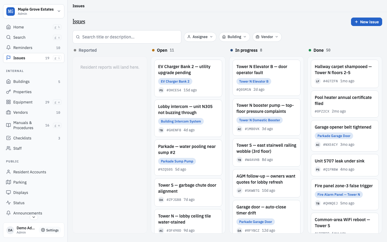Click the Resident Accounts person icon
Viewport: 387px width, 242px height.
(x=8, y=172)
